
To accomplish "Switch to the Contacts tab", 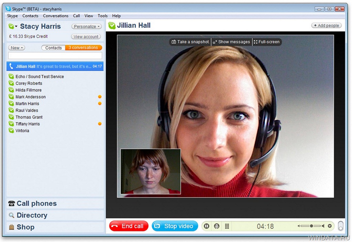I will 53,48.
